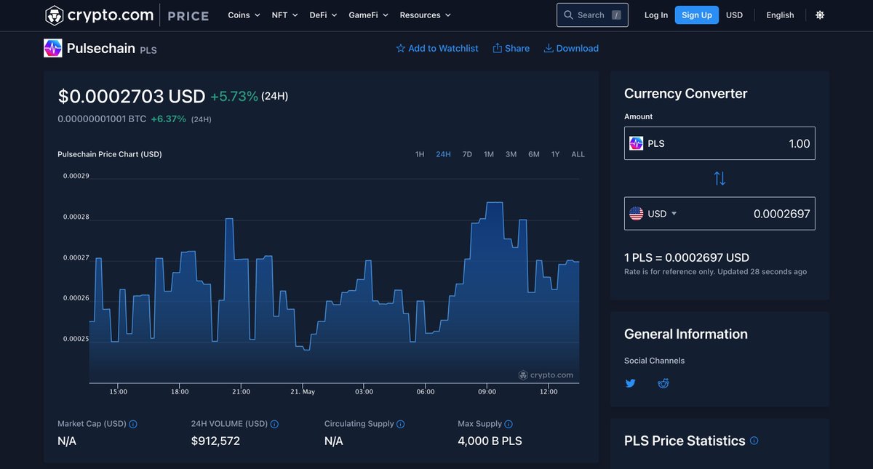Open the Reddit social channel icon
The width and height of the screenshot is (873, 469).
(x=663, y=383)
